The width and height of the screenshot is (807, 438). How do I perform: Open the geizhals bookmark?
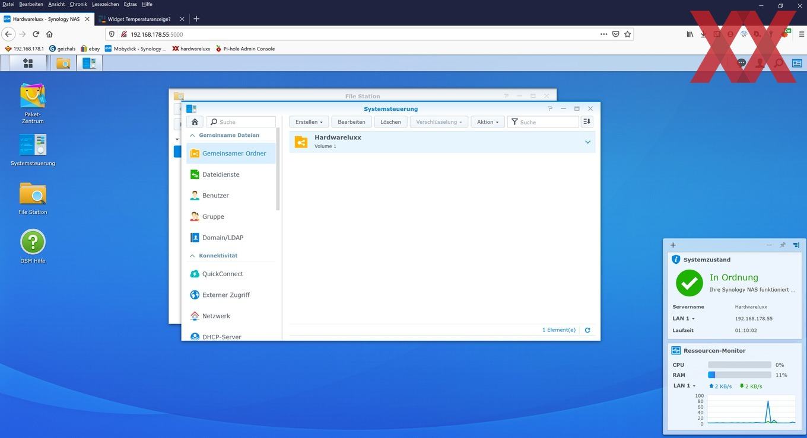[x=62, y=49]
